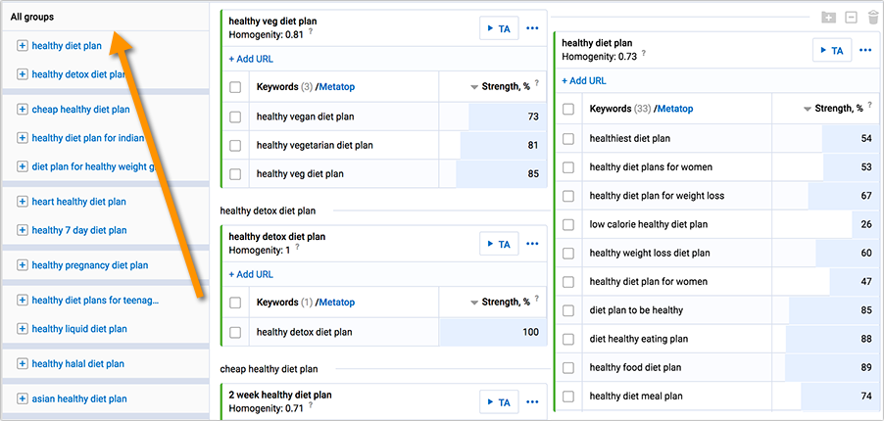884x421 pixels.
Task: Open three-dots menu for 2 week healthy diet plan
Action: tap(532, 401)
